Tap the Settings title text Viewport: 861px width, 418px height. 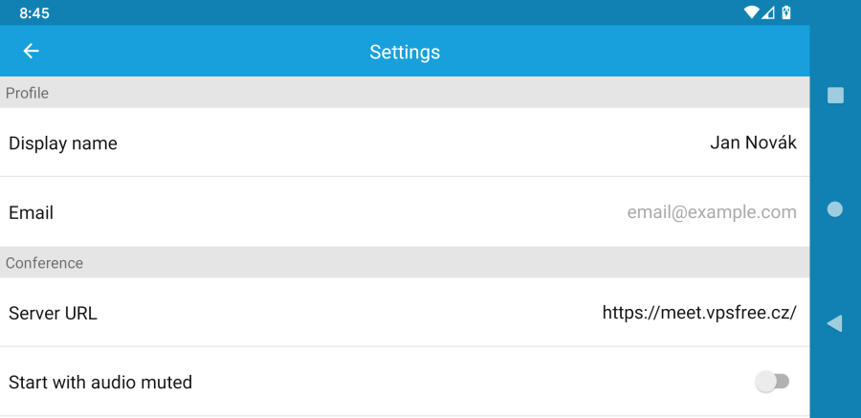pos(405,52)
